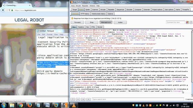Image resolution: width=193 pixels, height=108 pixels.
Task: Open the WebSockets history sub-tab
Action: 99,14
